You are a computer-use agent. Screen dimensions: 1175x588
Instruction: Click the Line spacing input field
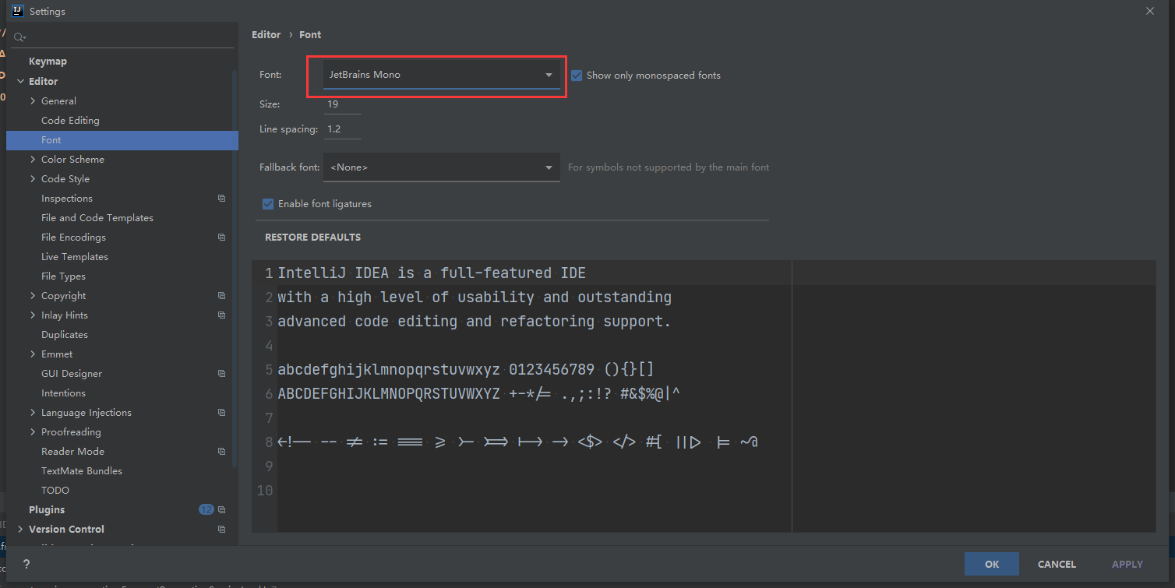tap(343, 129)
